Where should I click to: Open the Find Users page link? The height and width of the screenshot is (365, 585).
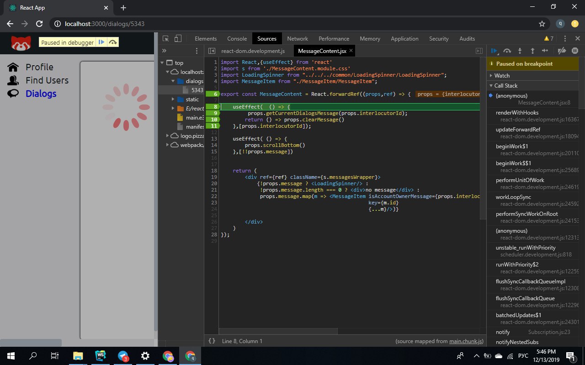(47, 80)
